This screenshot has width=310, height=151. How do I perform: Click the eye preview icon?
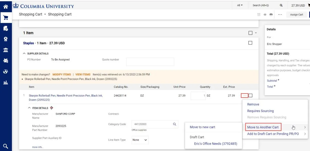(x=265, y=15)
